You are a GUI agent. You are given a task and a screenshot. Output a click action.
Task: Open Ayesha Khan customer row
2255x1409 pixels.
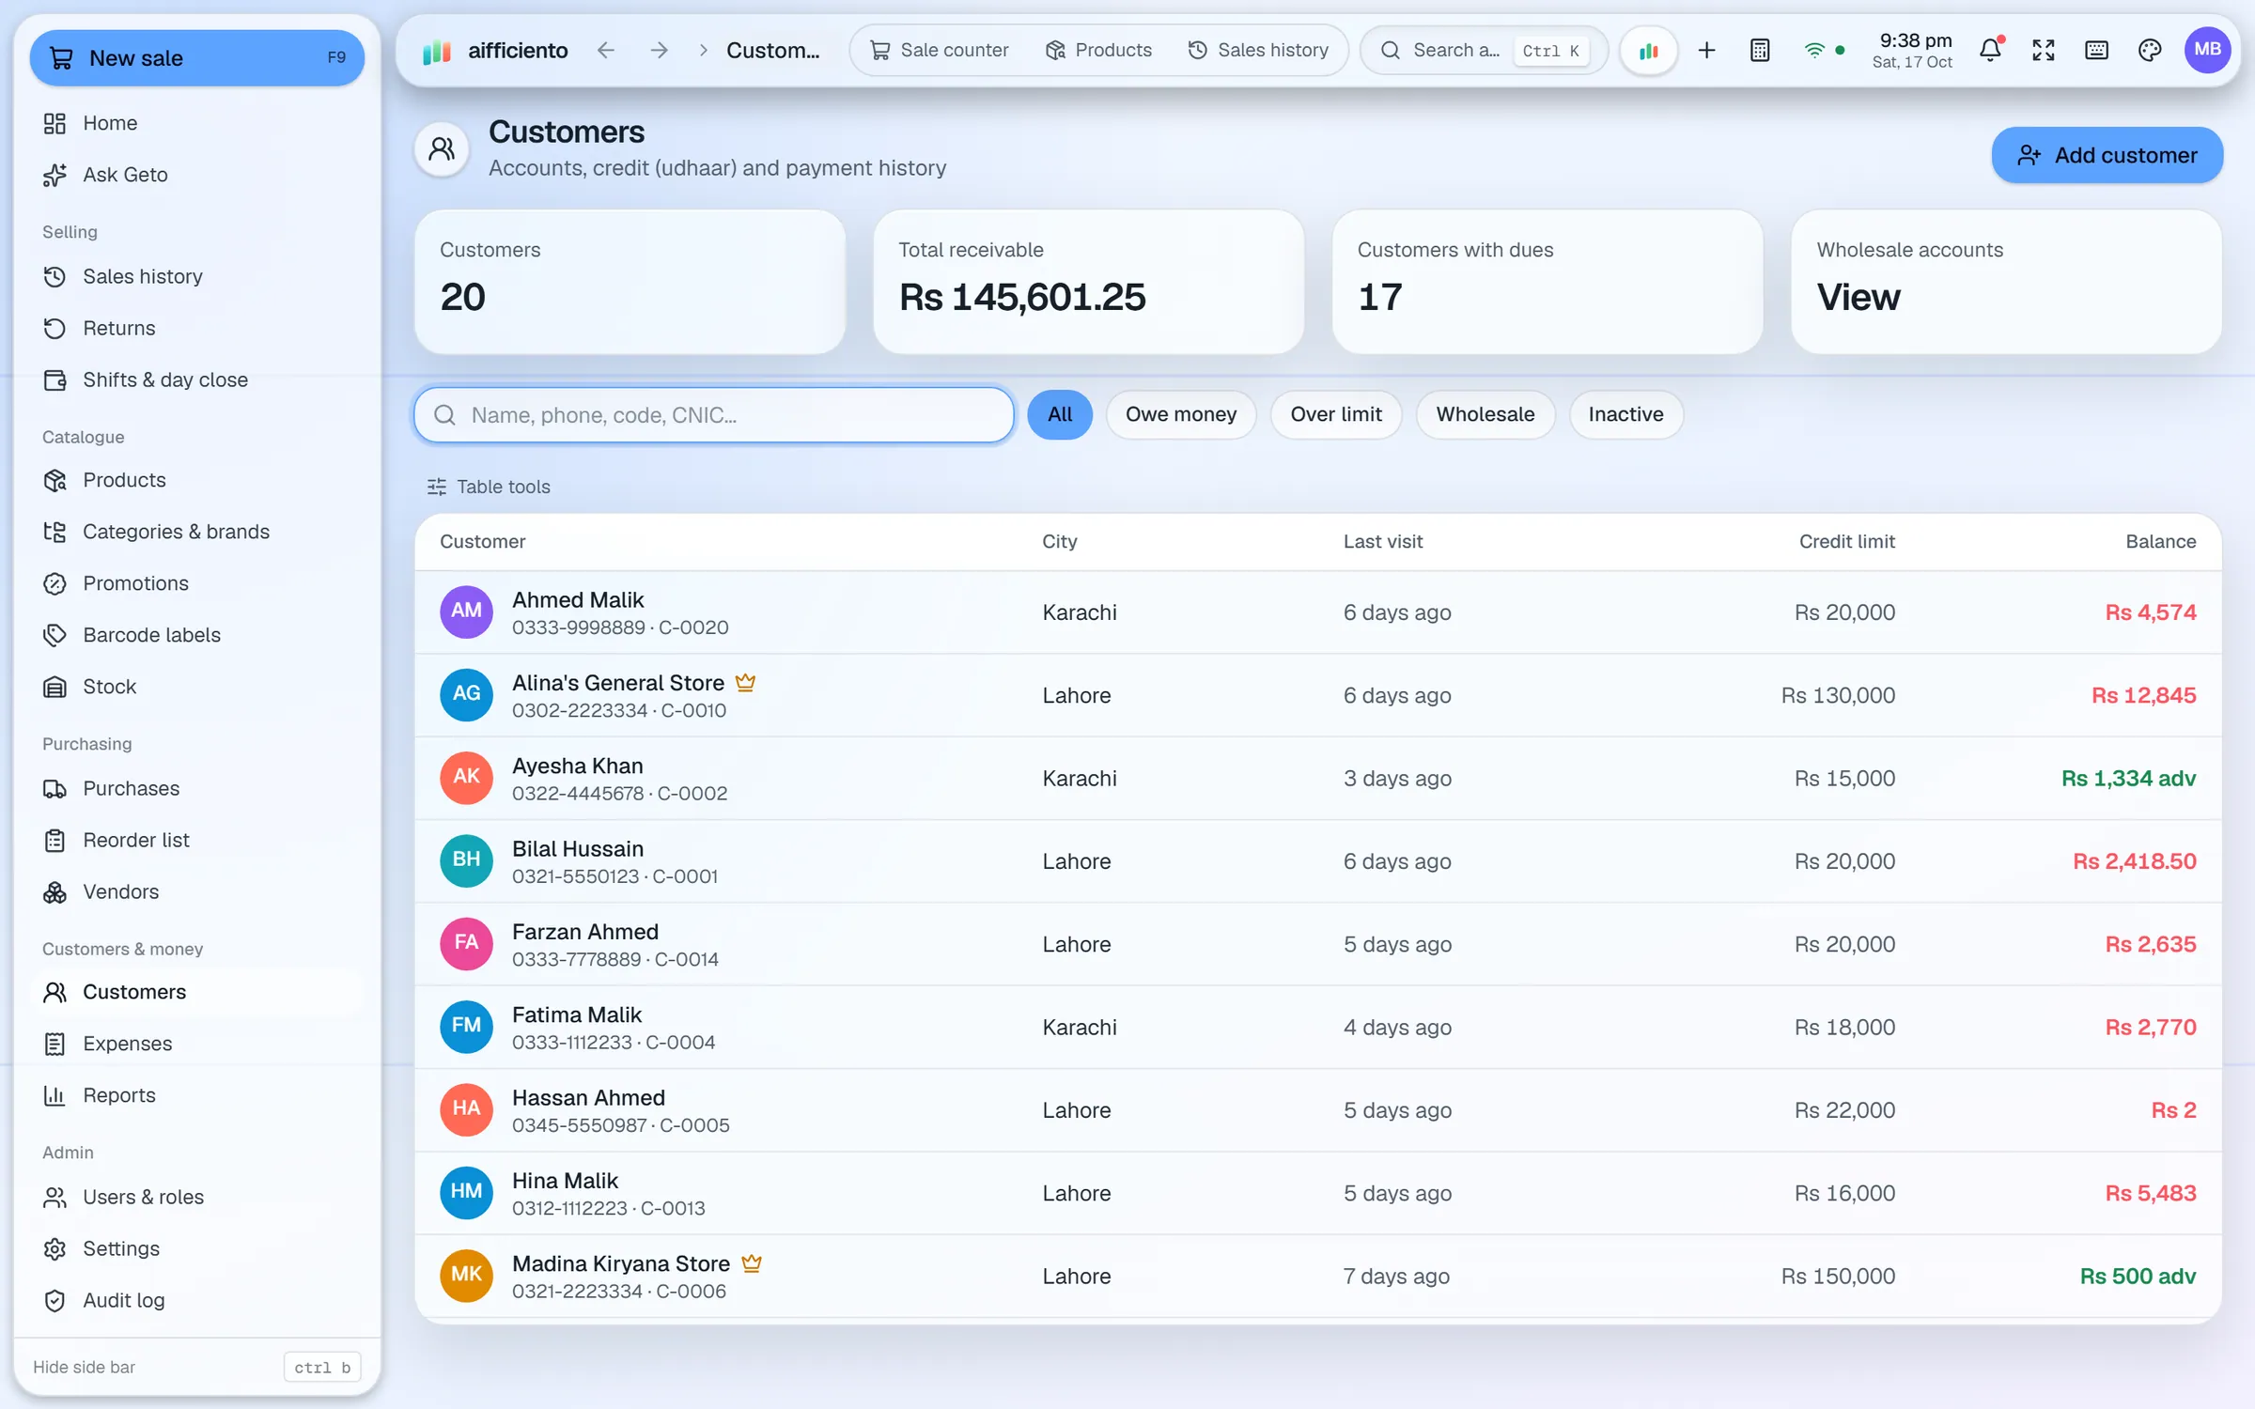pos(1317,778)
